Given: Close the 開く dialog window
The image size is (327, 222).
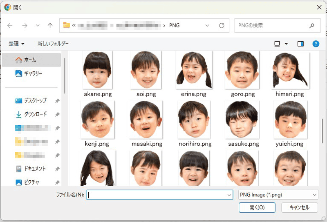Looking at the screenshot, I should 319,7.
